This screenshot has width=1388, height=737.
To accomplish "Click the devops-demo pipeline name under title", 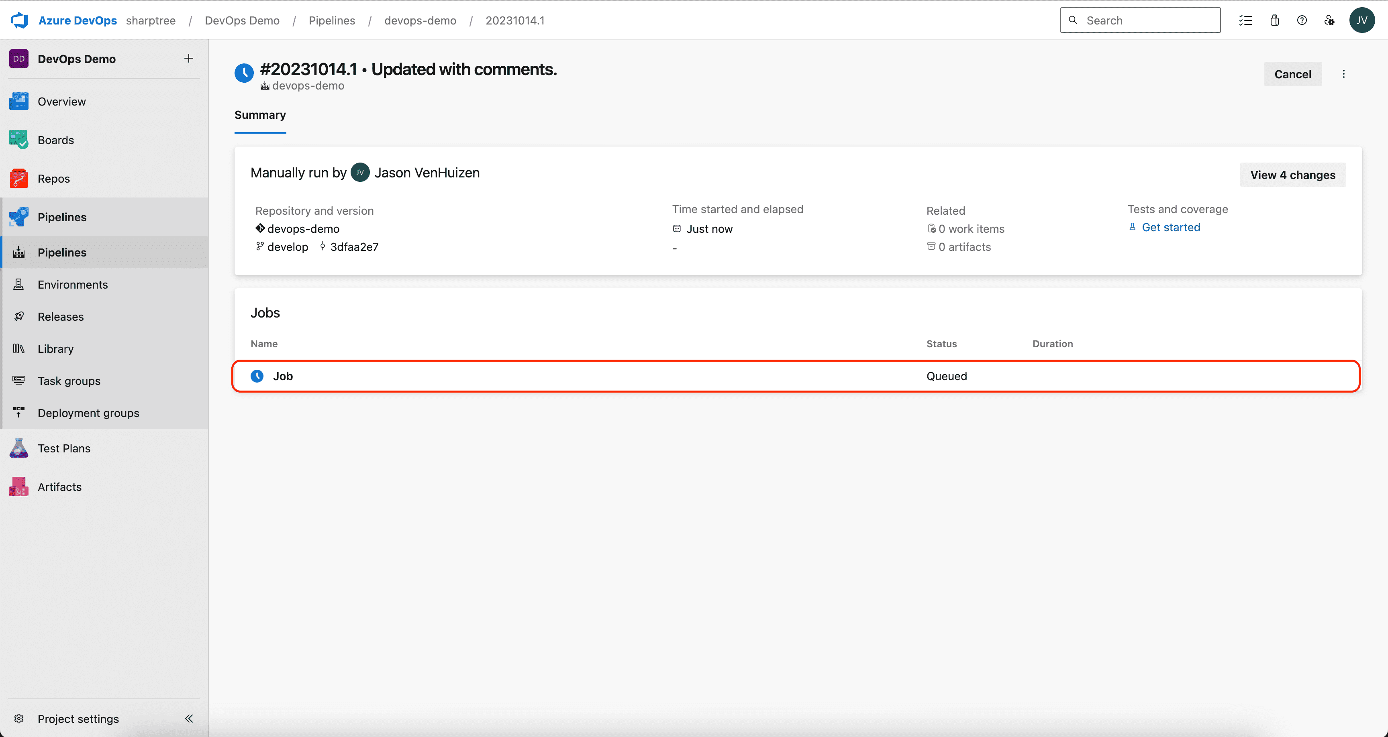I will pyautogui.click(x=308, y=86).
